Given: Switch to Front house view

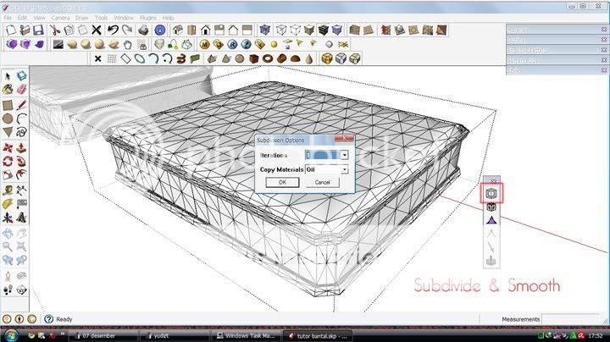Looking at the screenshot, I should pos(205,30).
